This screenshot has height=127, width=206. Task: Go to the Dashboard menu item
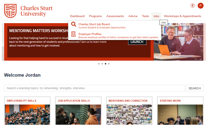(x=77, y=16)
